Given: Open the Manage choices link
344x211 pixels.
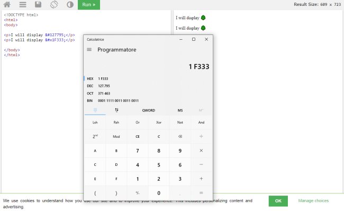Looking at the screenshot, I should coord(313,201).
